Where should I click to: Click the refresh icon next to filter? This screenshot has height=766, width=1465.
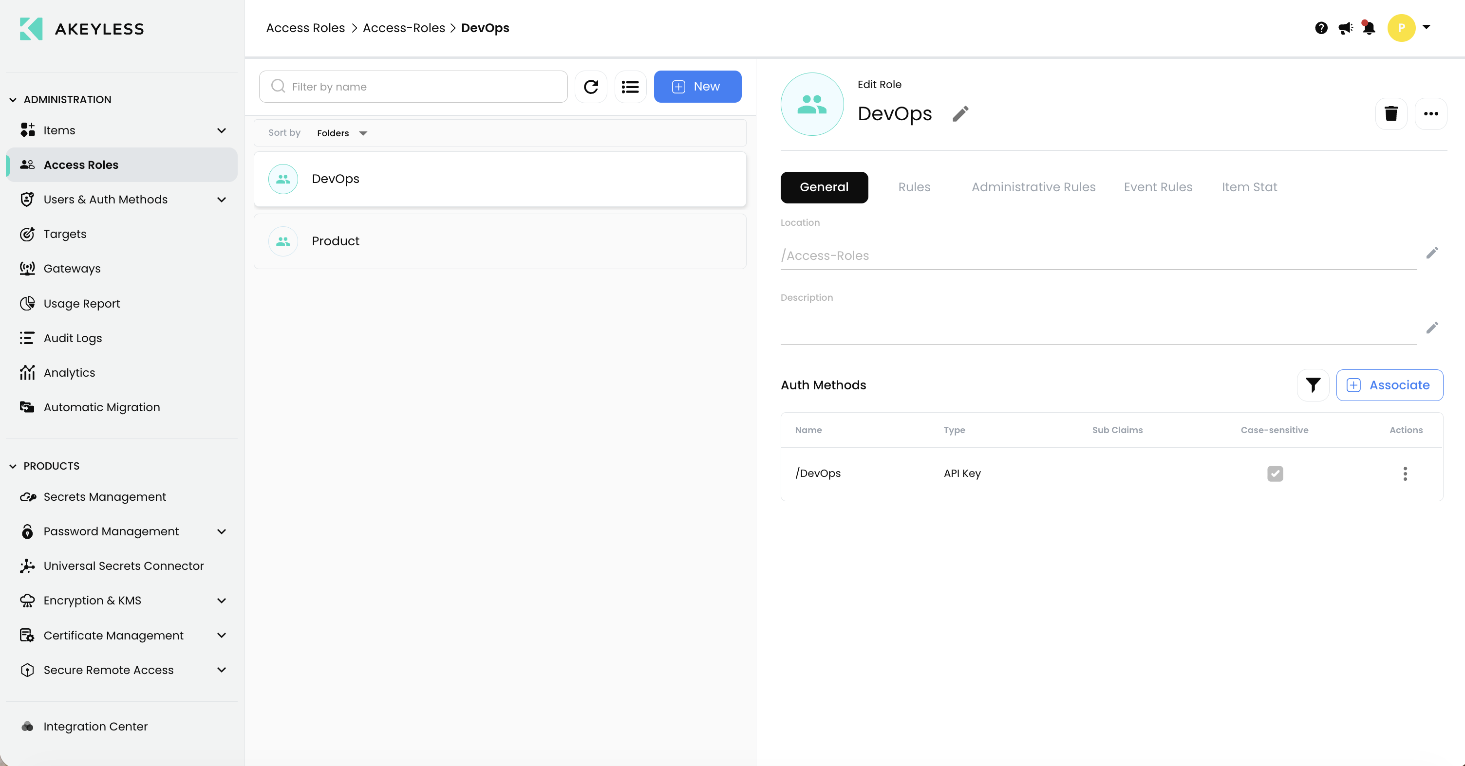(591, 86)
